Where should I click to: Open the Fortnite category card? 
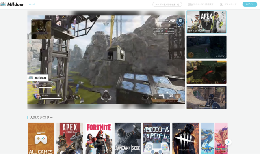[99, 138]
